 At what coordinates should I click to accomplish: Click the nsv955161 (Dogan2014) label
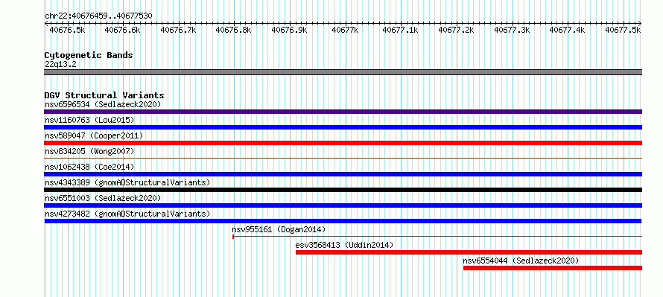point(279,229)
